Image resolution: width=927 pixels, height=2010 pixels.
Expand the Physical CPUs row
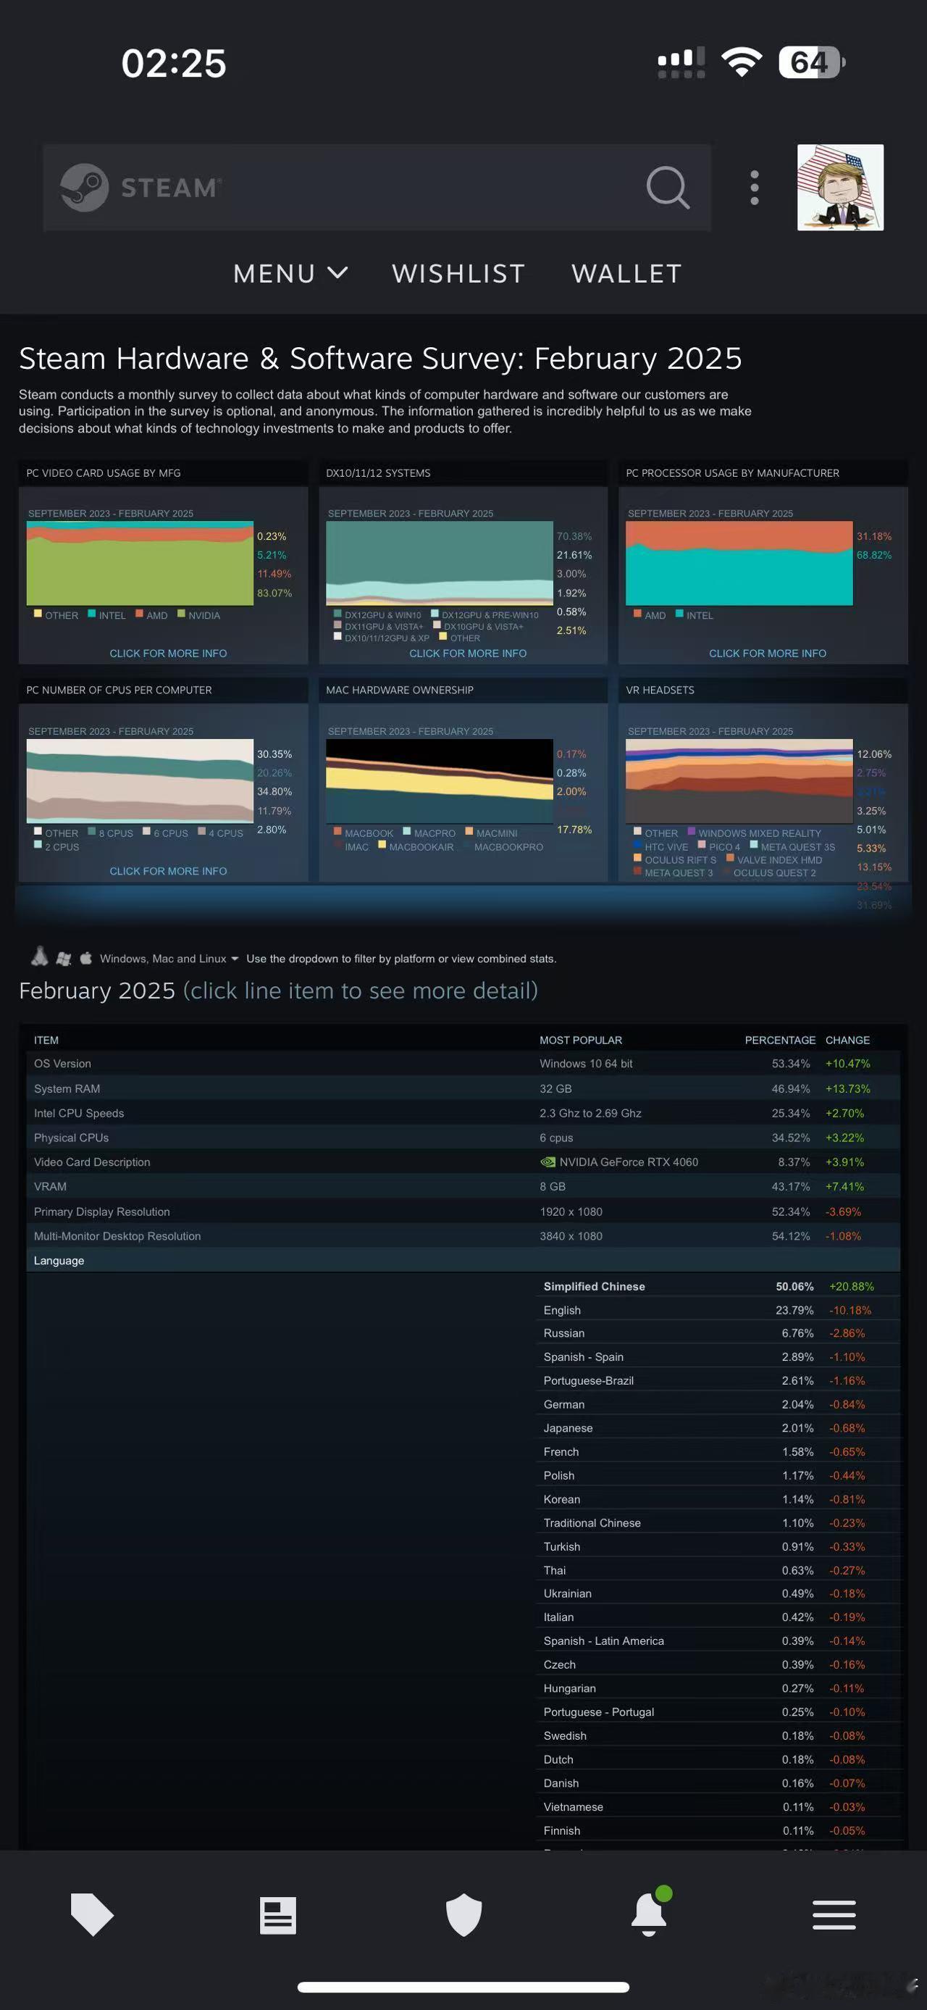tap(463, 1138)
